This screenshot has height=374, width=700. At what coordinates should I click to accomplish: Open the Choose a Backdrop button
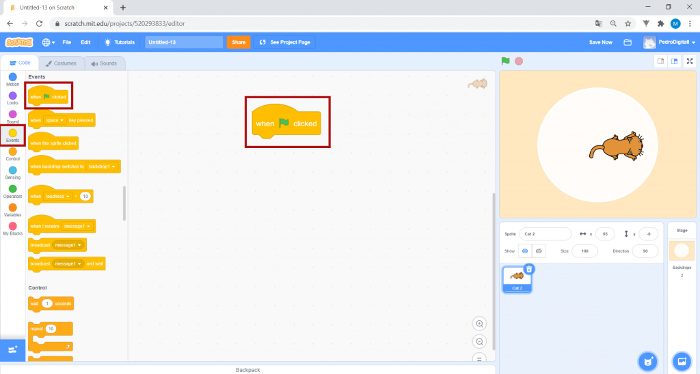click(682, 361)
